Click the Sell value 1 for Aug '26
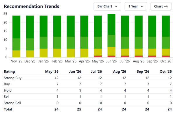 (x=125, y=97)
